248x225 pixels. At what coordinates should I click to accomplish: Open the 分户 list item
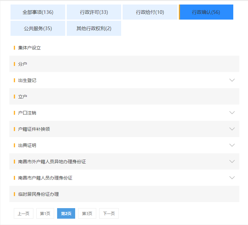[x=23, y=64]
